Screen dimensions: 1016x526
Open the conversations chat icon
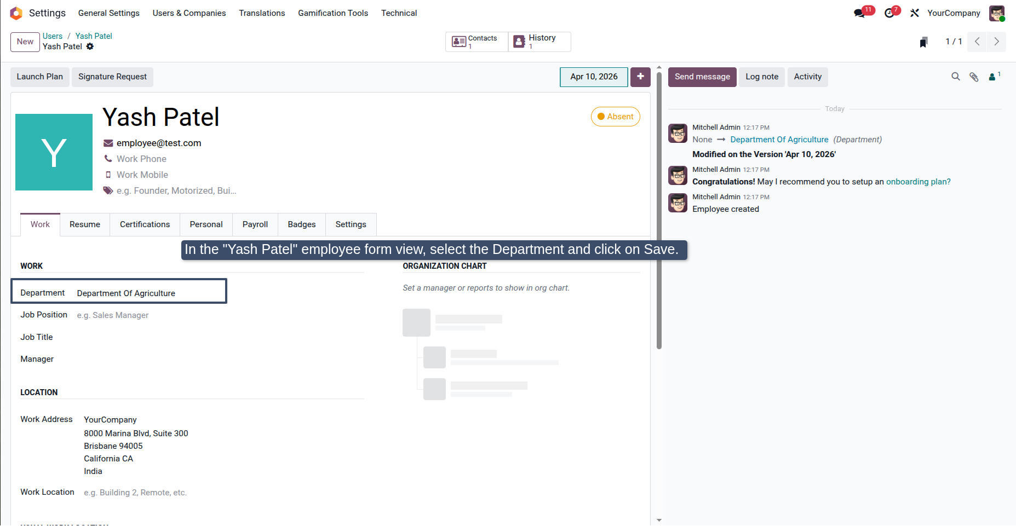pos(859,13)
